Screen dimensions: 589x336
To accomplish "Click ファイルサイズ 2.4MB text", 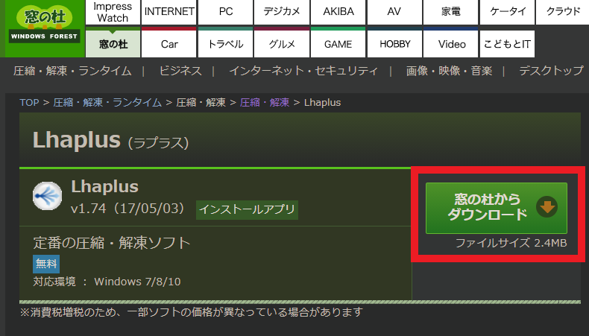I will 511,243.
